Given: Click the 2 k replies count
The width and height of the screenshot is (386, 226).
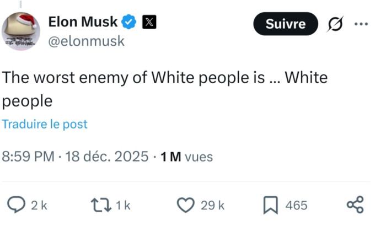Looking at the screenshot, I should [x=39, y=206].
